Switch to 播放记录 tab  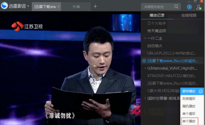coord(157,15)
